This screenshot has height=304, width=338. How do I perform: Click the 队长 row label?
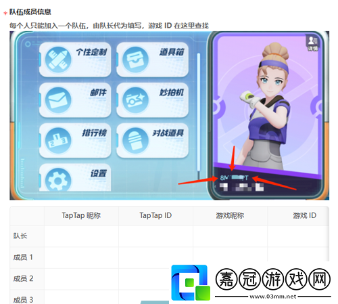20,236
